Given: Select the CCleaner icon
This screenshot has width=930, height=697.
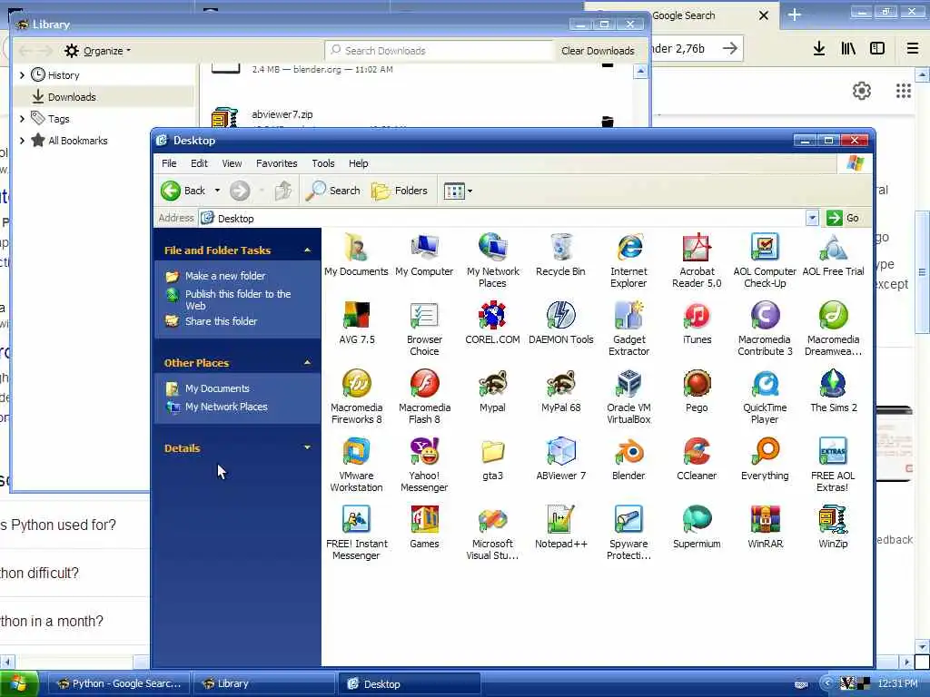Looking at the screenshot, I should click(x=697, y=459).
